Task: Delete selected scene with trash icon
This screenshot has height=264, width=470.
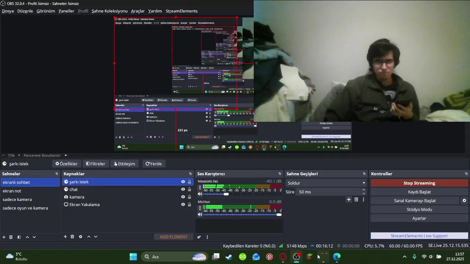Action: pos(11,237)
